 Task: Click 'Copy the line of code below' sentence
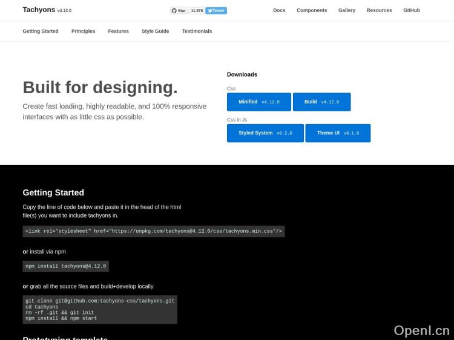(x=102, y=207)
